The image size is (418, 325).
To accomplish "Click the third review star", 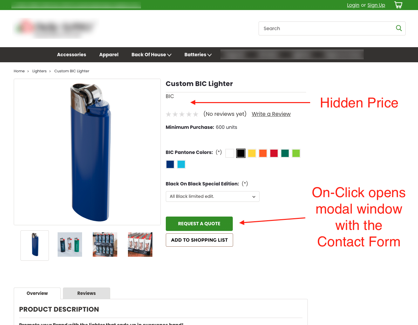I will pyautogui.click(x=182, y=114).
